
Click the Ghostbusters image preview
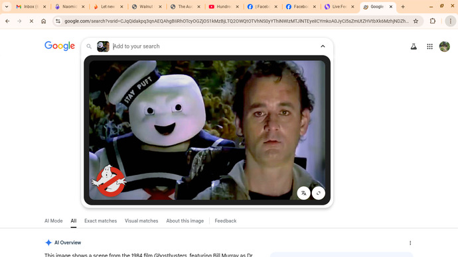(207, 130)
